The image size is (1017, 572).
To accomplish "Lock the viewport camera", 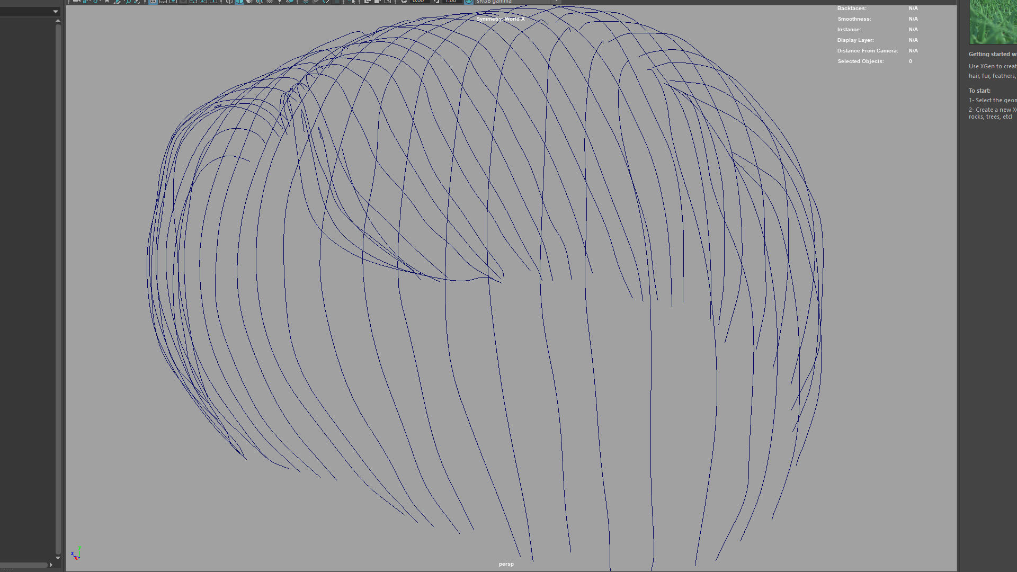I will [85, 2].
